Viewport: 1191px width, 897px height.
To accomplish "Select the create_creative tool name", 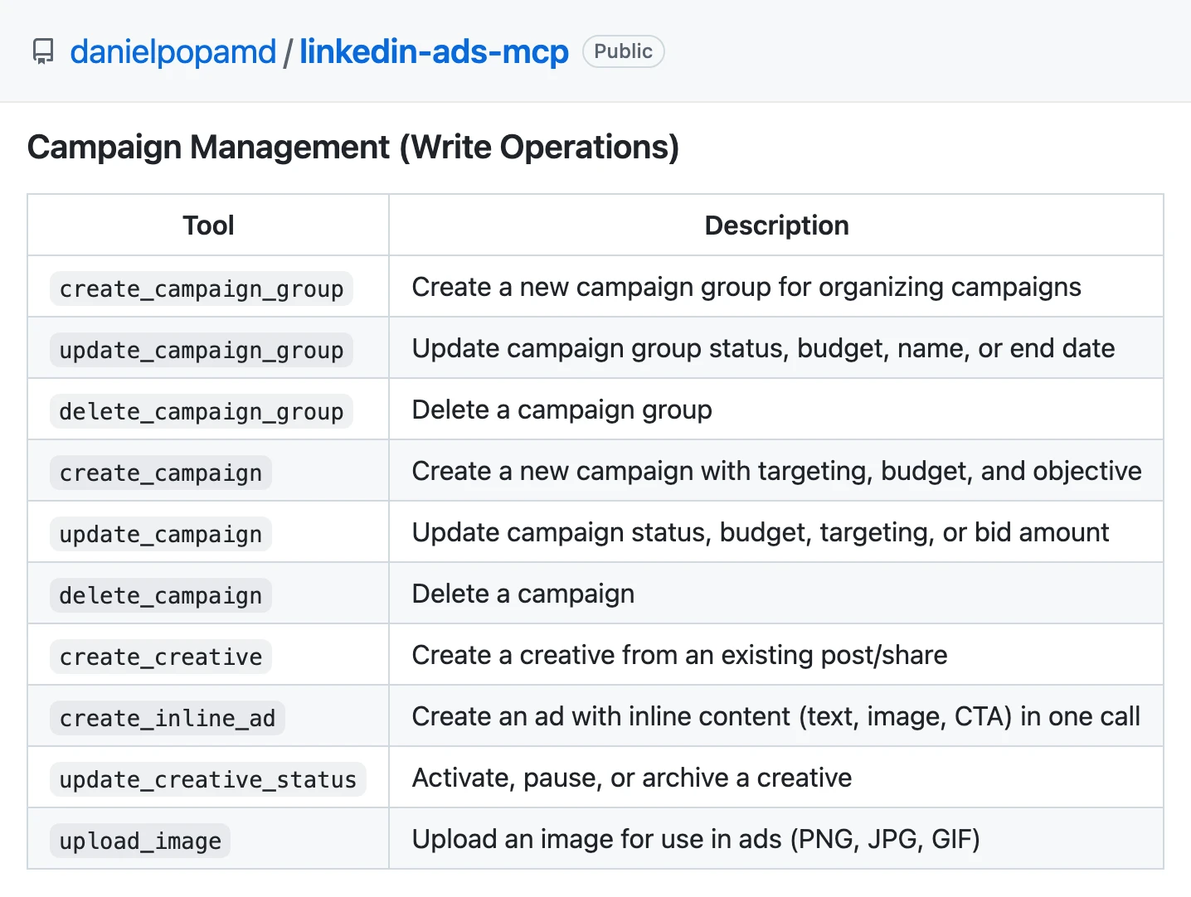I will 161,657.
